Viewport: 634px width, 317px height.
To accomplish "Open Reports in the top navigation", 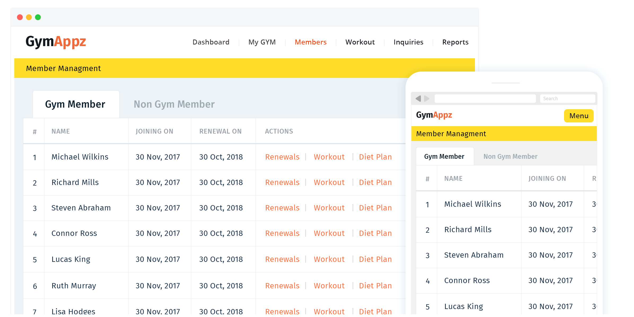I will tap(455, 42).
